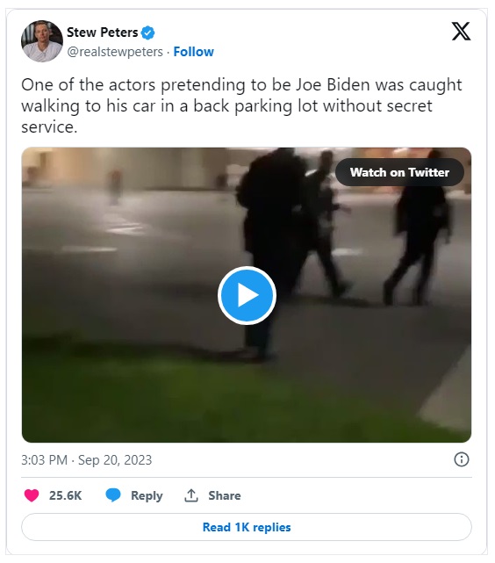Click the tweet text about Joe Biden

(241, 106)
